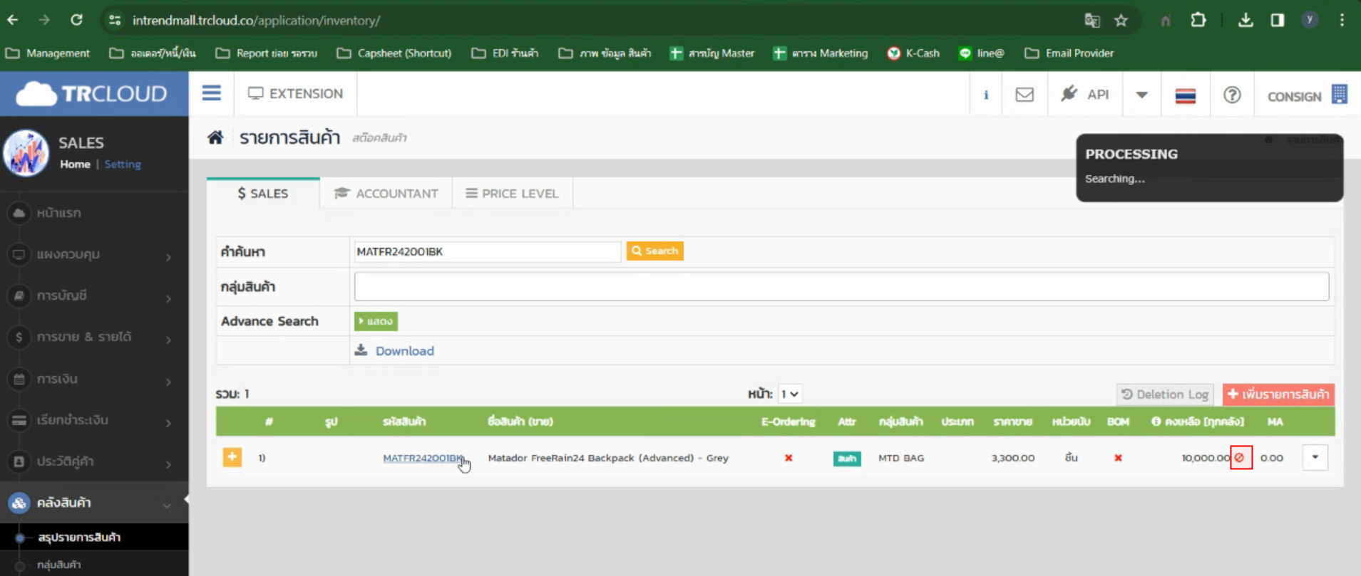Open browser downloads icon

1246,20
